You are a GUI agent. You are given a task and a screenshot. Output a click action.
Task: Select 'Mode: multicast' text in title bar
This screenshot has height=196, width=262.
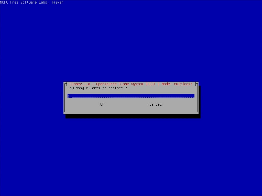click(177, 84)
